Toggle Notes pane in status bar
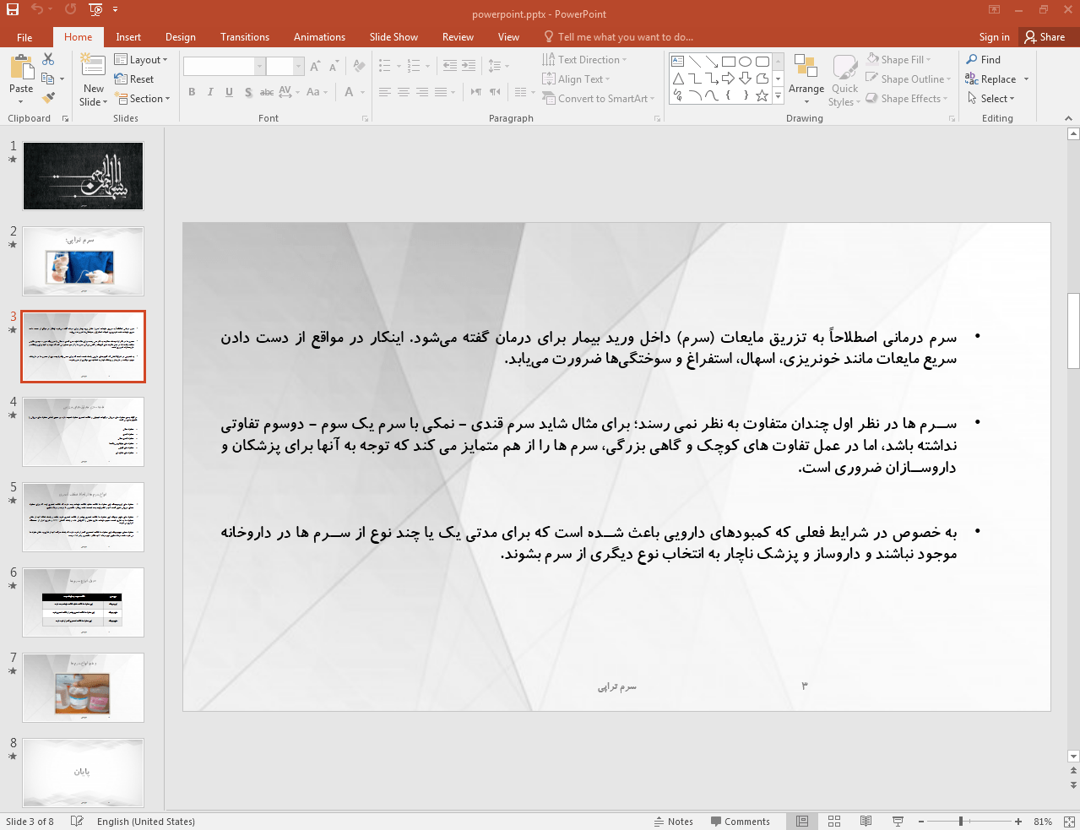The image size is (1080, 830). point(673,821)
